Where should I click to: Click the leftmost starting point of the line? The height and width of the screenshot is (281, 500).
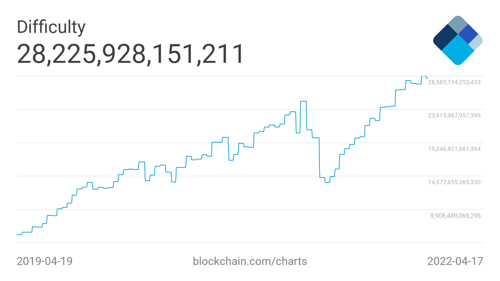[x=17, y=235]
